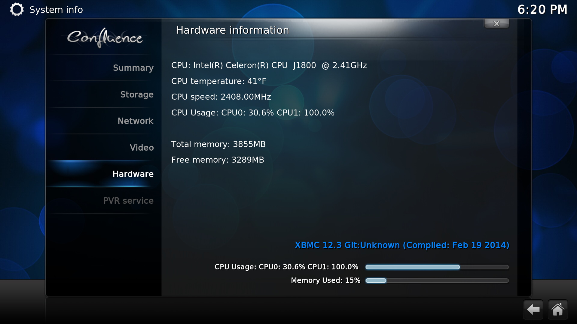Screen dimensions: 577x324
Task: Open the Summary section
Action: (x=104, y=68)
